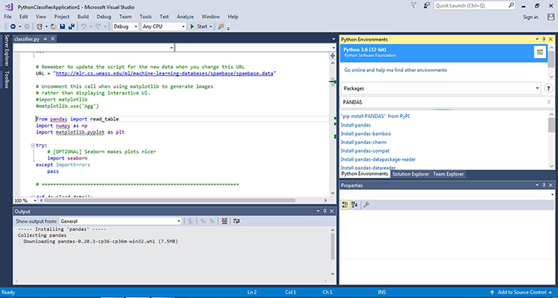Toggle word wrap in Output panel
The height and width of the screenshot is (298, 558).
pyautogui.click(x=237, y=221)
